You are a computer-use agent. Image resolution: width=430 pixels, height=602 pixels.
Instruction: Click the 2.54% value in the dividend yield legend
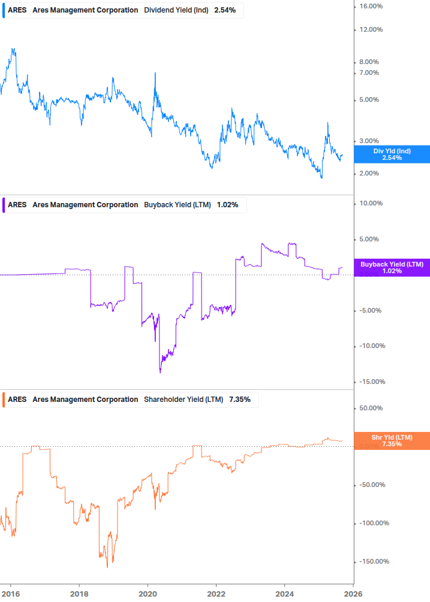point(225,10)
